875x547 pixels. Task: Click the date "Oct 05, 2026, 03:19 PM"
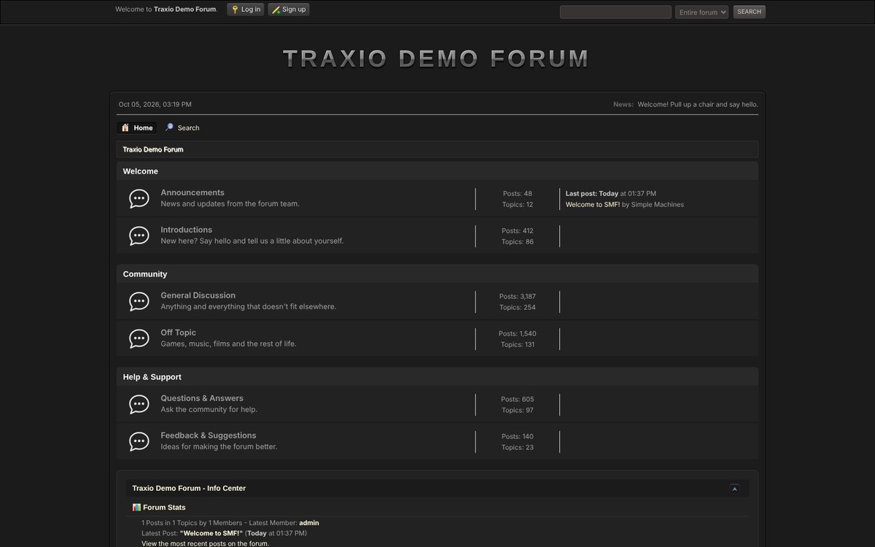coord(155,104)
